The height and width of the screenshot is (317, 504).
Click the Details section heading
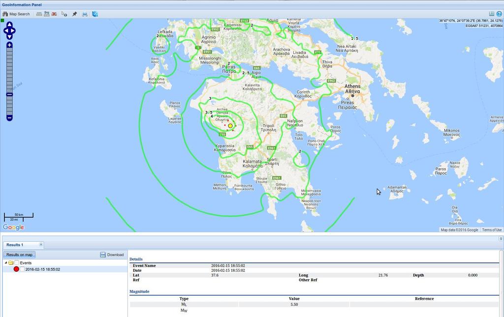[x=136, y=259]
